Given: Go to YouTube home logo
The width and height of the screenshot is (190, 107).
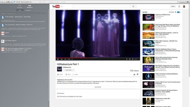Looking at the screenshot, I should [56, 7].
